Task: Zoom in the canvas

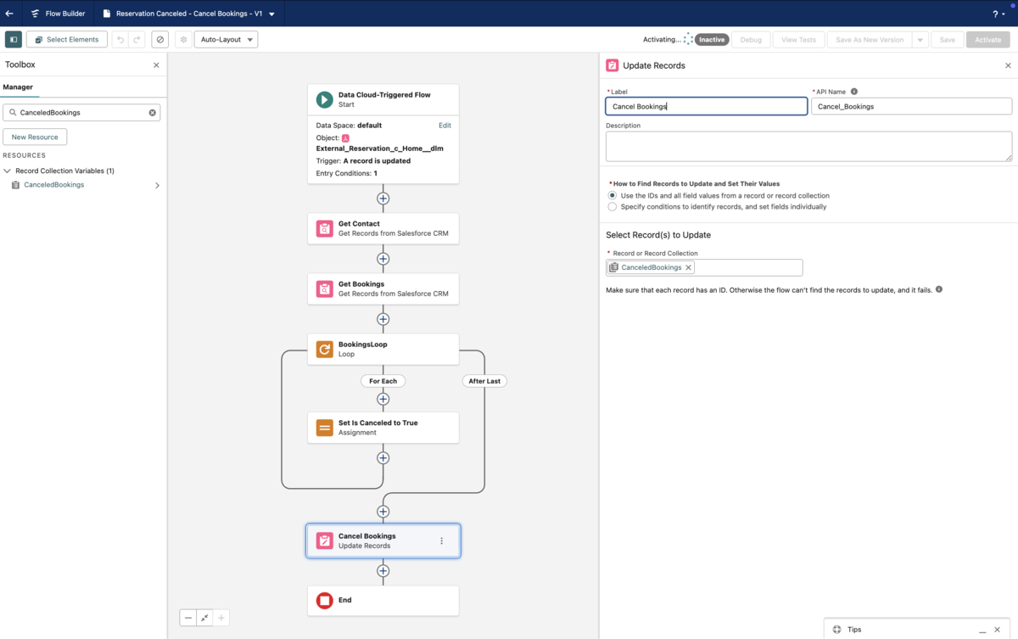Action: pyautogui.click(x=221, y=618)
